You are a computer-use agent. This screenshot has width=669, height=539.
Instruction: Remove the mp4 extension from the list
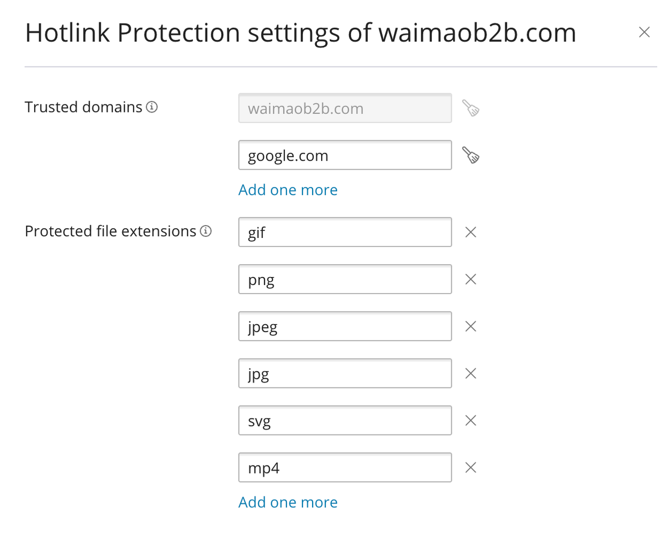470,467
